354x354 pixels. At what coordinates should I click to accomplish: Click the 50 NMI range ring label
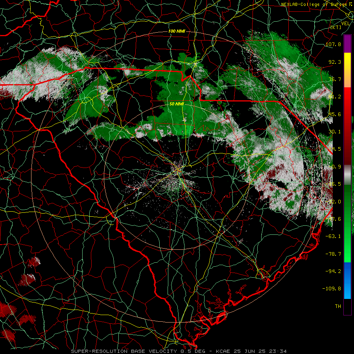pos(177,104)
